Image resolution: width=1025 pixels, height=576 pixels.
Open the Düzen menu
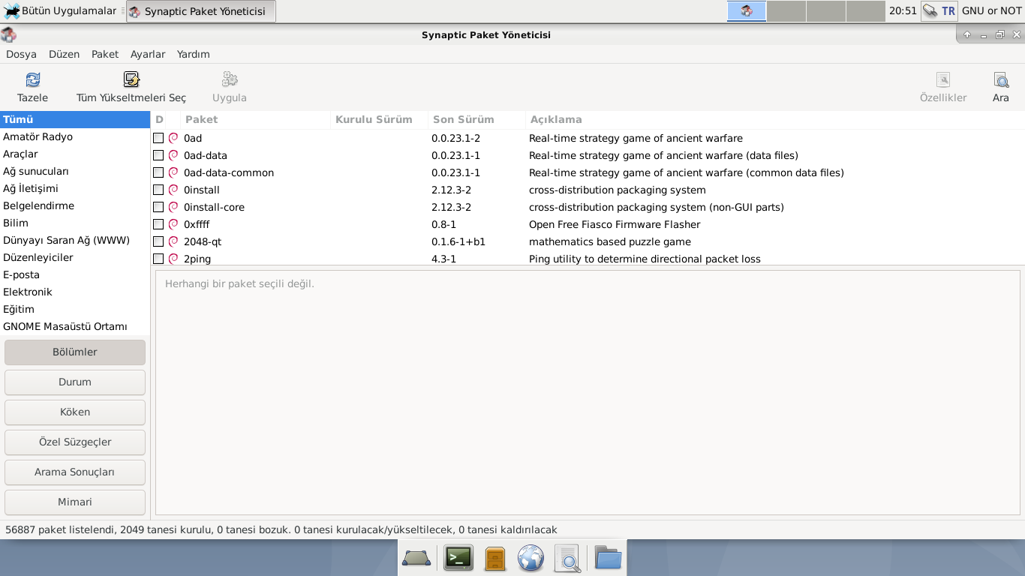[x=64, y=54]
